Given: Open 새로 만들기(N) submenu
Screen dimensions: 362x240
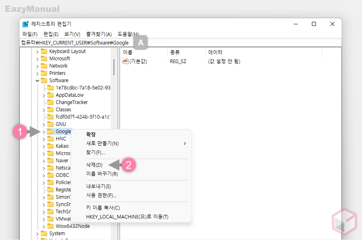Looking at the screenshot, I should [102, 143].
